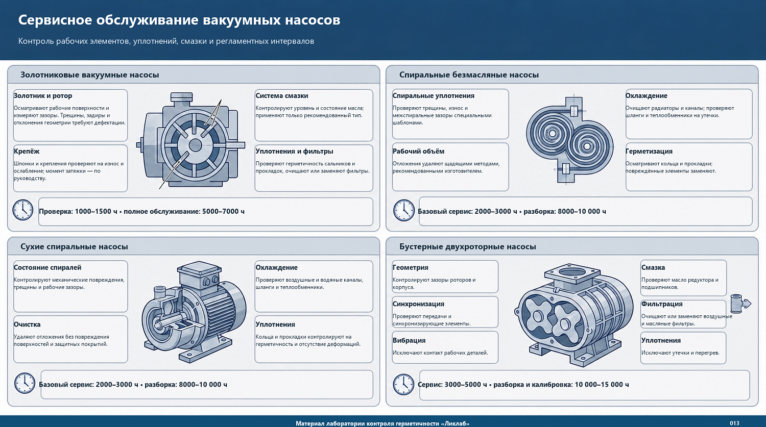Select the "Состояние спиралей" card title
Viewport: 766px width, 427px height.
coord(47,267)
